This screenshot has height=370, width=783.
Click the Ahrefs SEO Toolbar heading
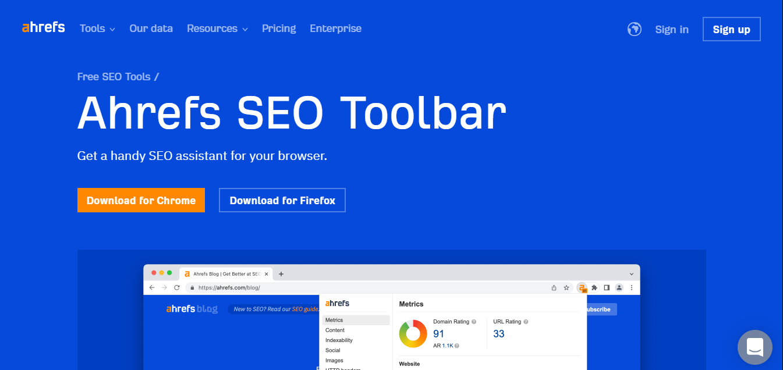[x=292, y=113]
